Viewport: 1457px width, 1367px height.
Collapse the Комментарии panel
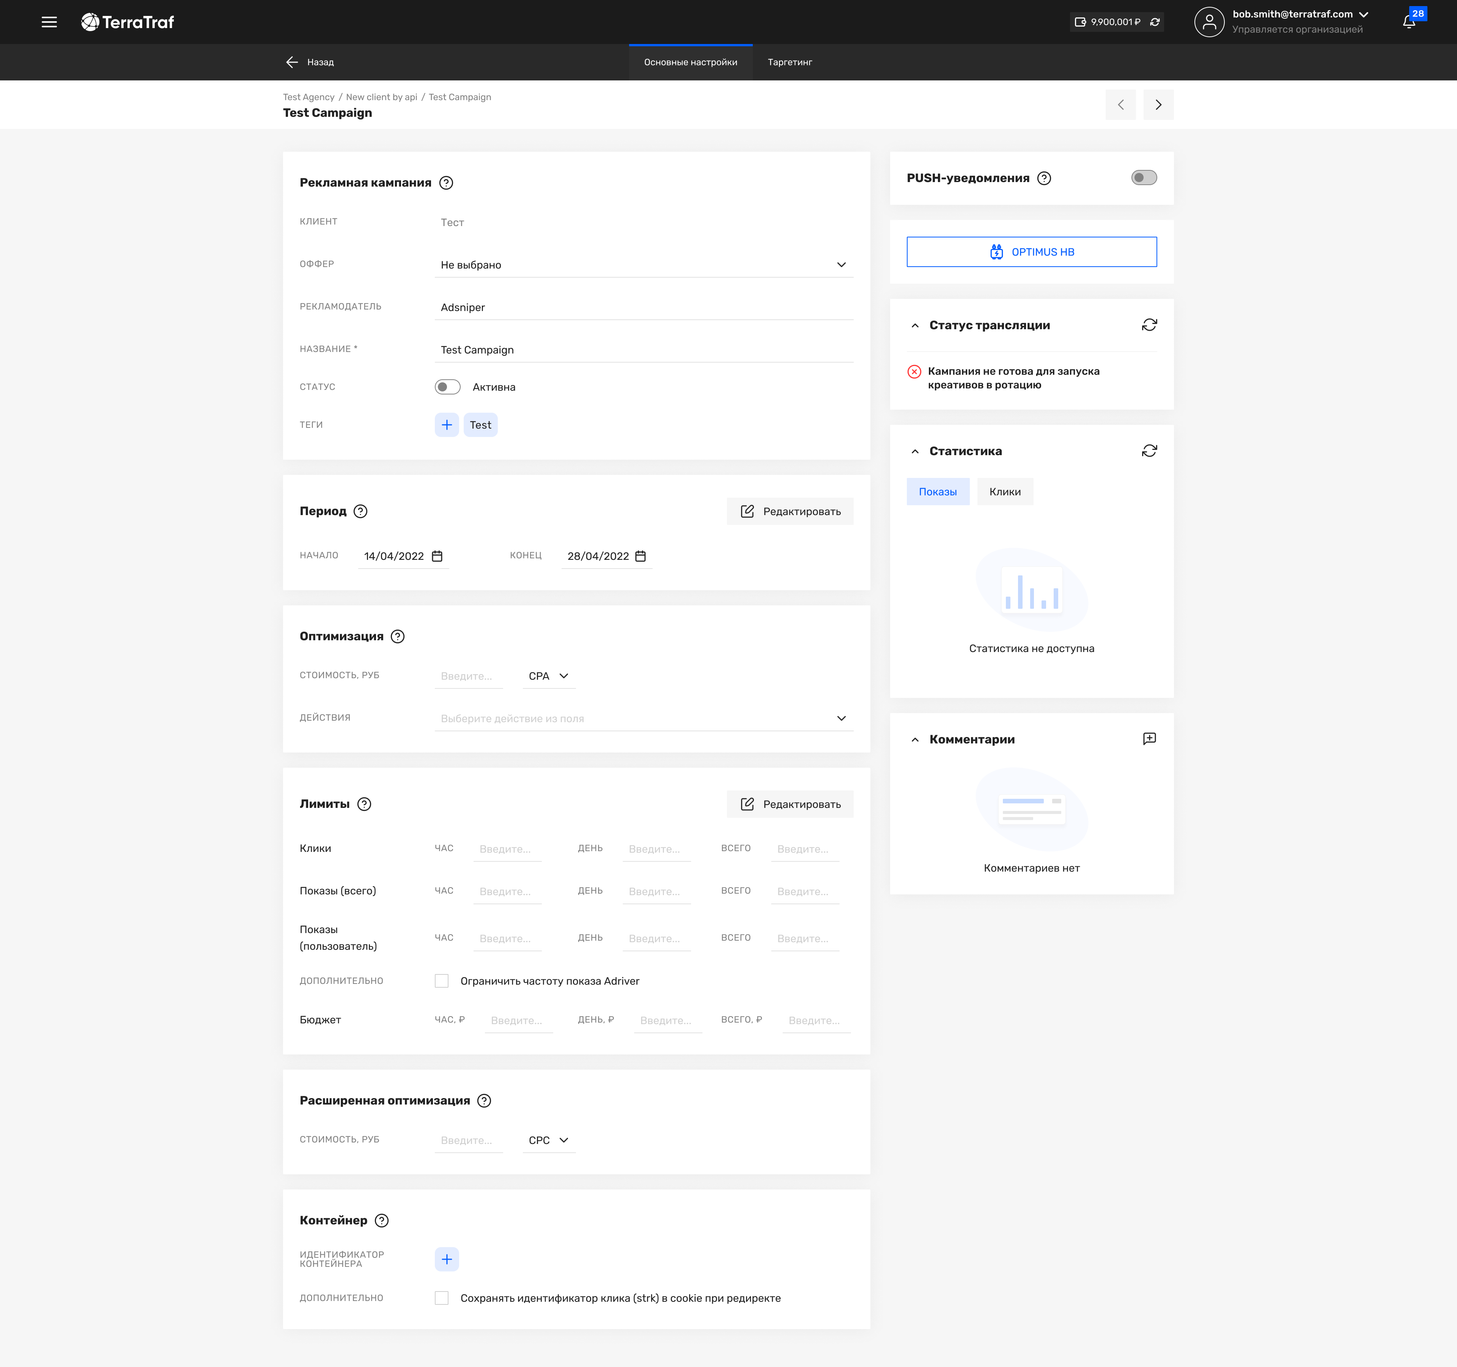tap(916, 740)
